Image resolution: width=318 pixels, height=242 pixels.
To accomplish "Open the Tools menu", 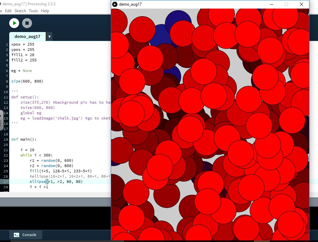I will [x=33, y=11].
